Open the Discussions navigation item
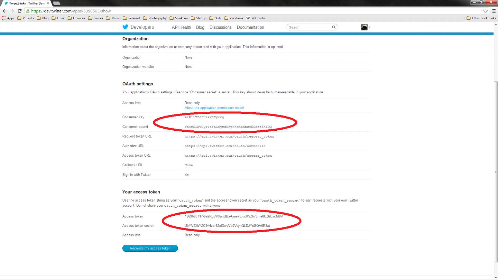Screen dimensions: 498x280 tap(220, 27)
